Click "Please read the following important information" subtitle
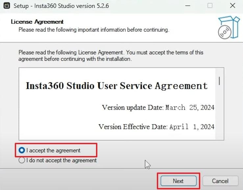Screen dimensions: 243x190 (x=94, y=30)
